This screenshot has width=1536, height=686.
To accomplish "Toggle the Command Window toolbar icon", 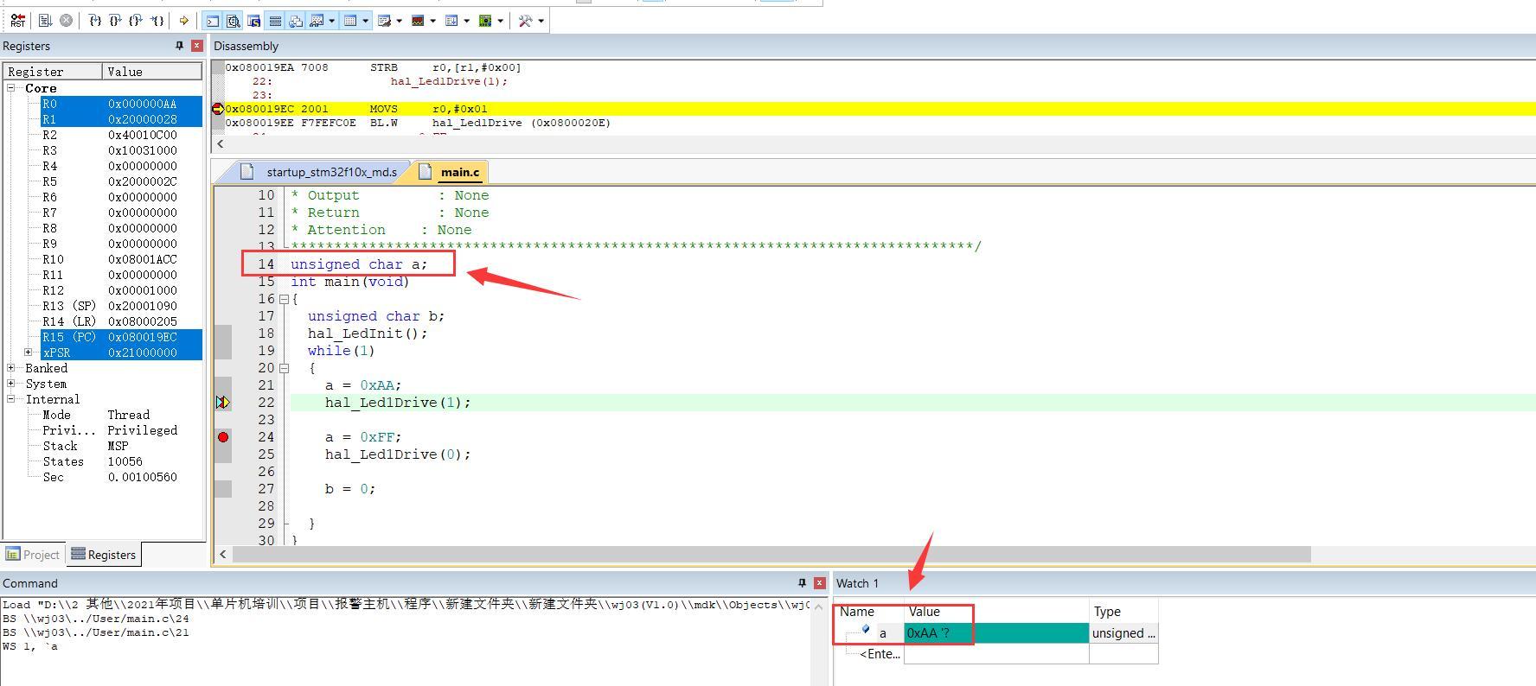I will tap(212, 20).
